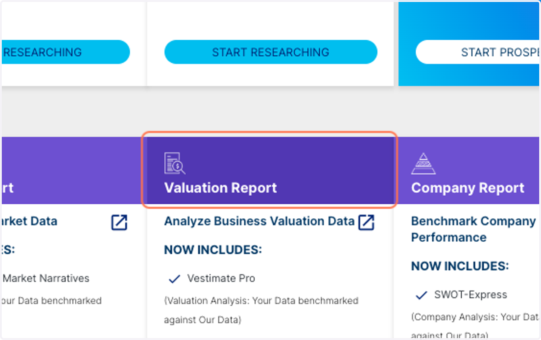Open external link icon beside Analyze Business Valuation Data
The image size is (541, 340).
366,222
